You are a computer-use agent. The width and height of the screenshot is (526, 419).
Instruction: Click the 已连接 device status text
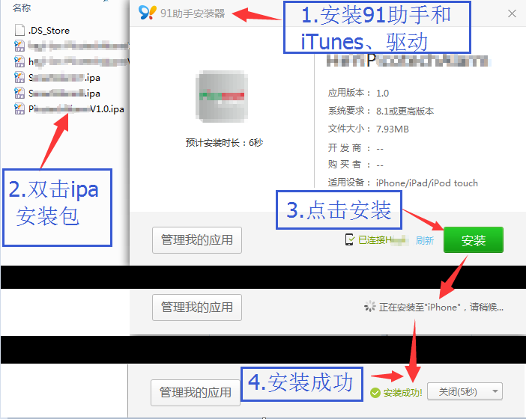pos(383,240)
